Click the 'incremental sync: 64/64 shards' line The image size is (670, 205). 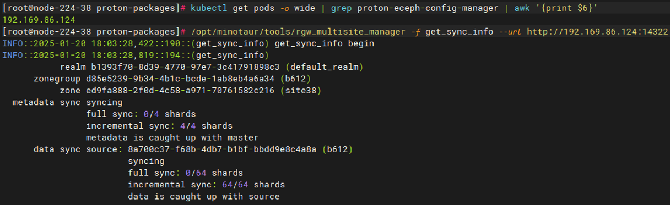[x=207, y=185]
